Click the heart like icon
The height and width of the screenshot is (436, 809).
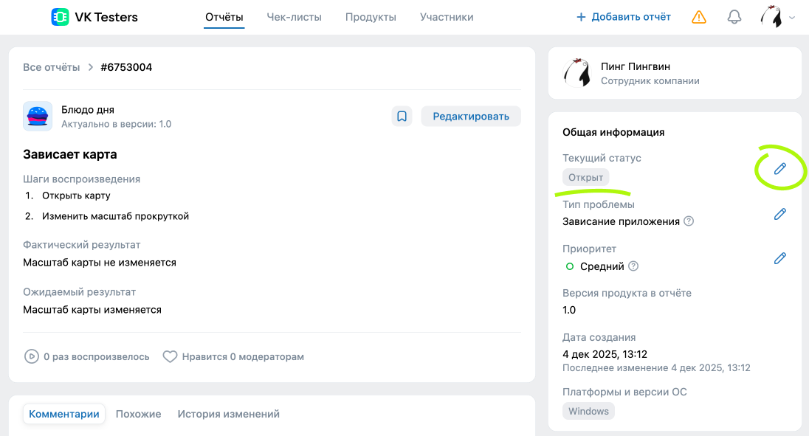[170, 356]
